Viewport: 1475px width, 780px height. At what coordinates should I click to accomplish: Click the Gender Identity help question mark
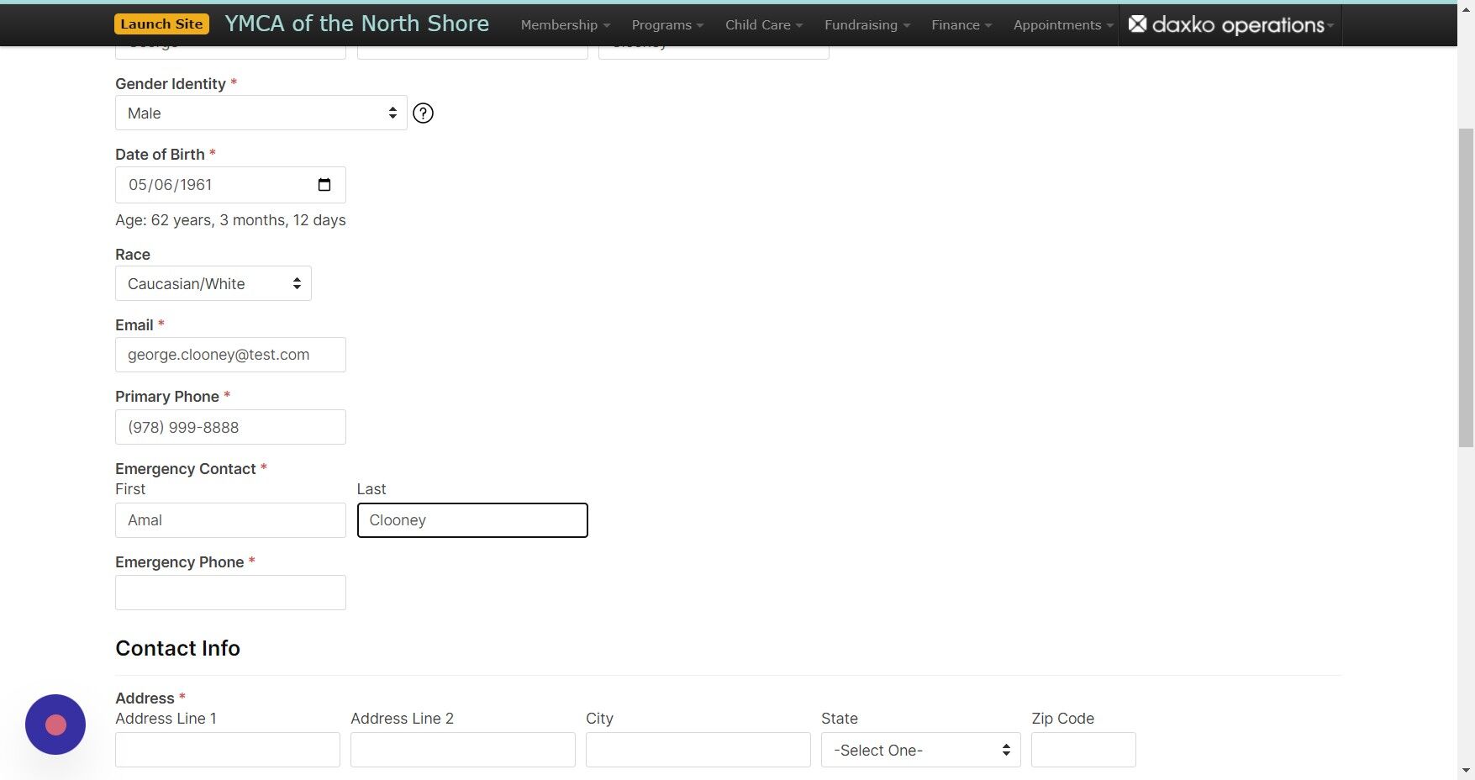coord(423,113)
